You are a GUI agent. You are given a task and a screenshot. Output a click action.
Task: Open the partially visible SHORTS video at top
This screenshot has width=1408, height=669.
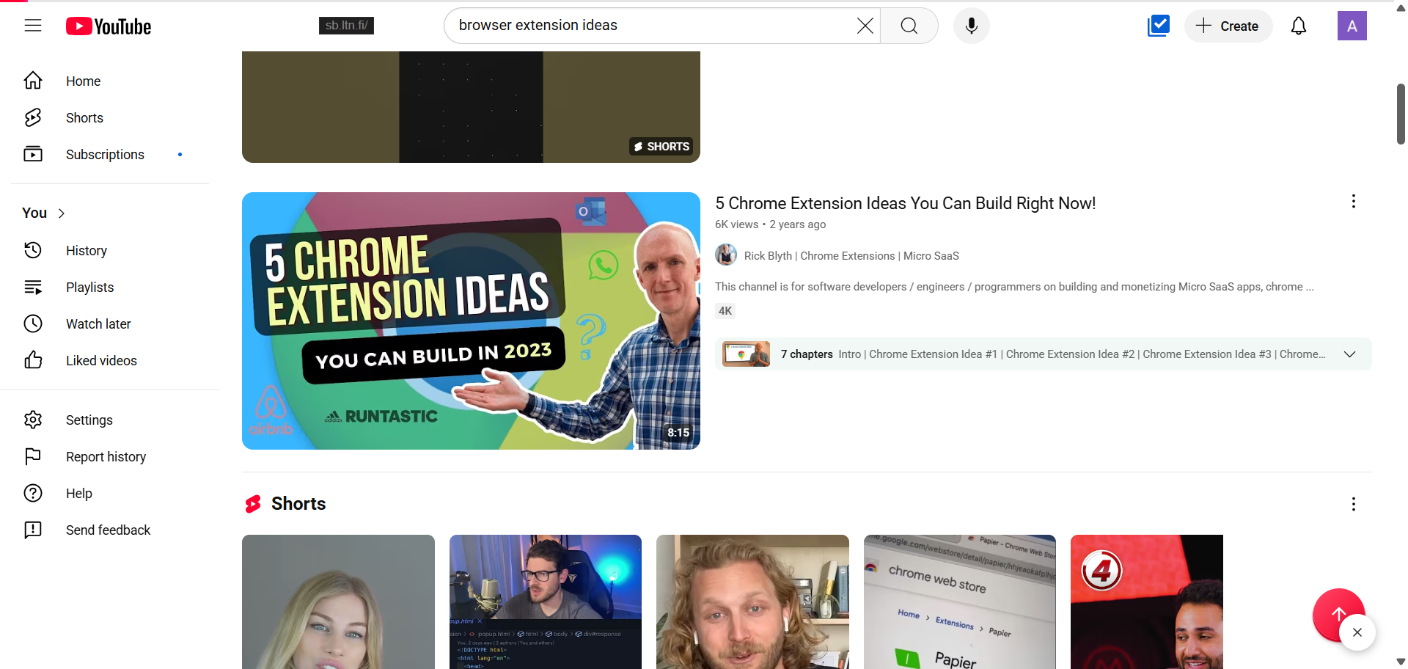tap(471, 107)
